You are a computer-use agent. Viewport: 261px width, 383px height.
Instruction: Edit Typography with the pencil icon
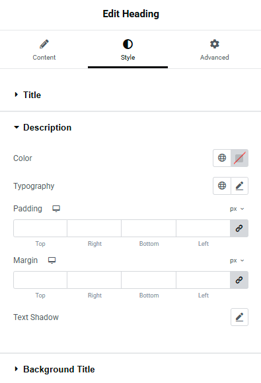pos(240,186)
